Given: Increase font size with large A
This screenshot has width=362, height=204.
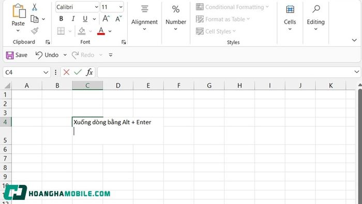Looking at the screenshot, I should (x=106, y=19).
